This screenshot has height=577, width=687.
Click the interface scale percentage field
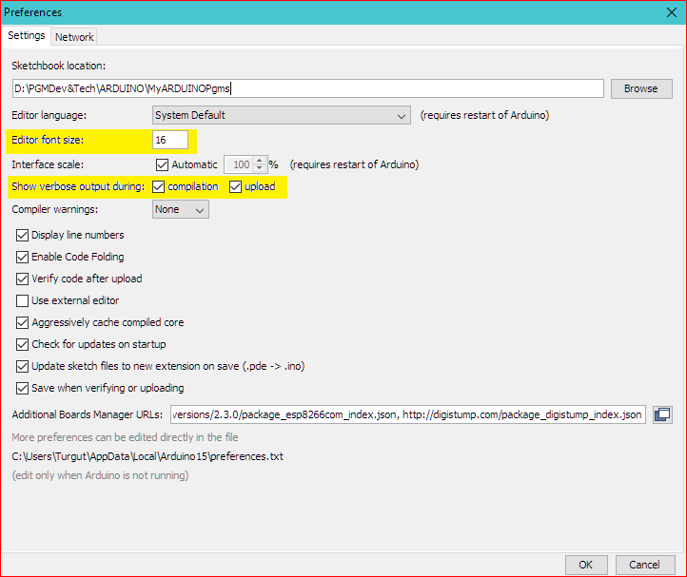[x=239, y=164]
